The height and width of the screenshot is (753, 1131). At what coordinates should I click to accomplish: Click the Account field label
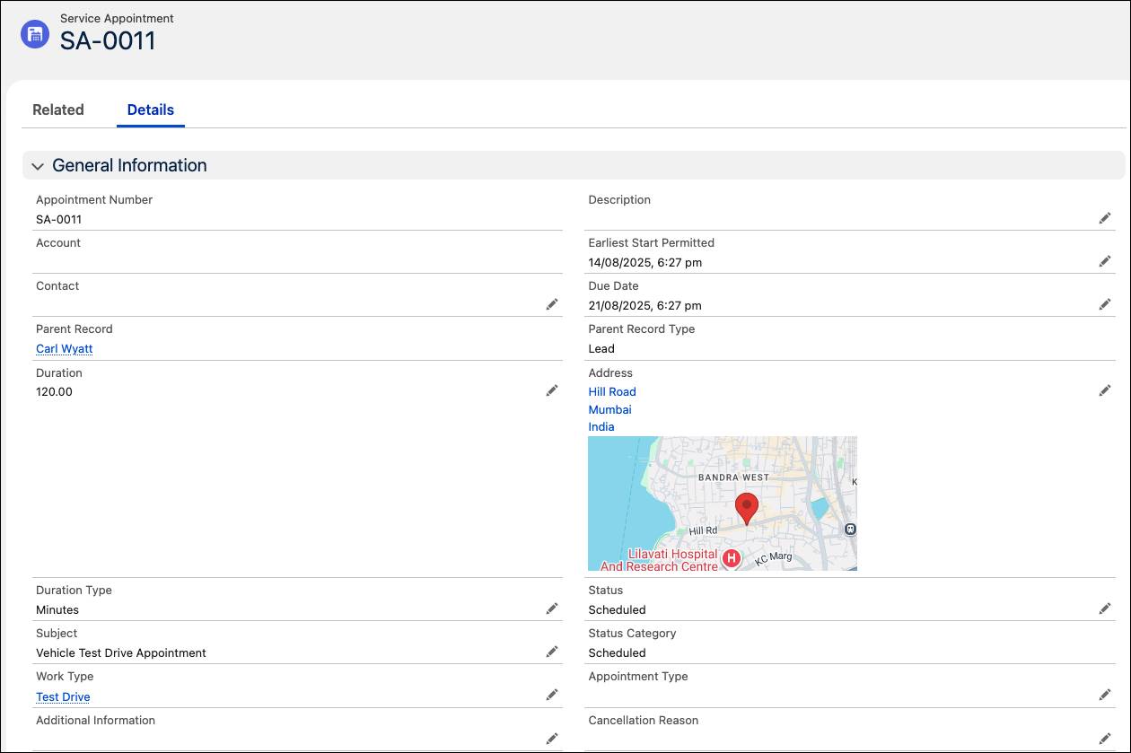(x=58, y=242)
